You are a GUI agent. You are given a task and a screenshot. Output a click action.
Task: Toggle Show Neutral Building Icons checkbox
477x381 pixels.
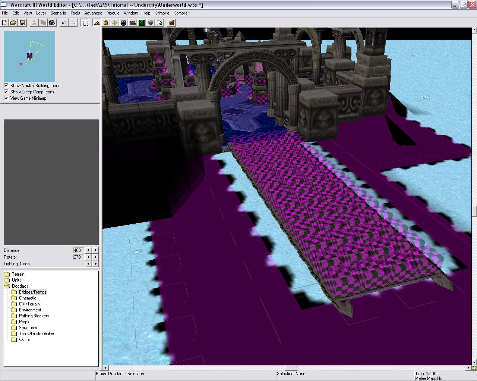tap(6, 86)
